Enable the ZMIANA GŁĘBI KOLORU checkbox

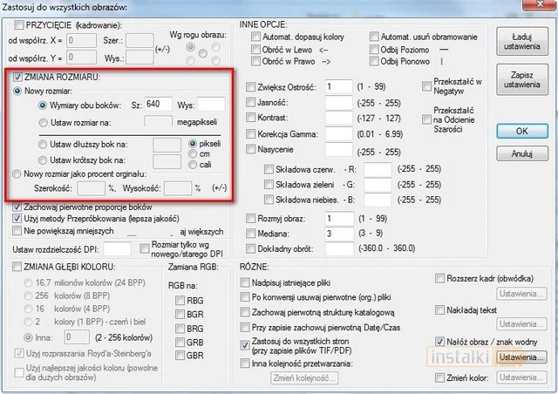point(19,267)
